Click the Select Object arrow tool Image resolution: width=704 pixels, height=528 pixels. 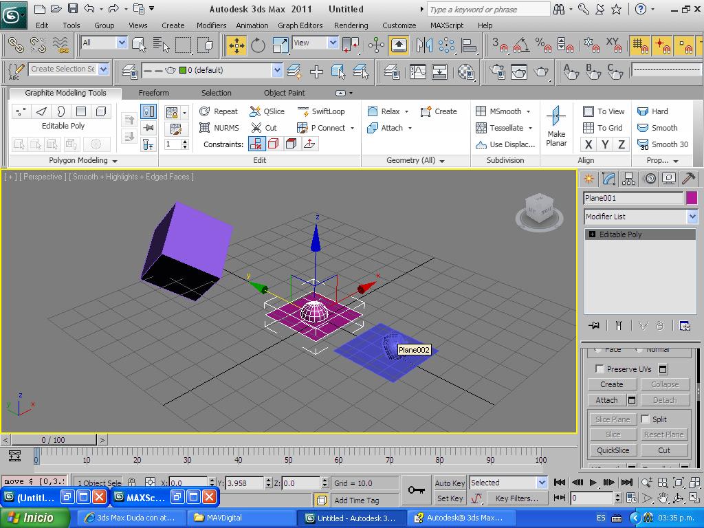click(139, 45)
